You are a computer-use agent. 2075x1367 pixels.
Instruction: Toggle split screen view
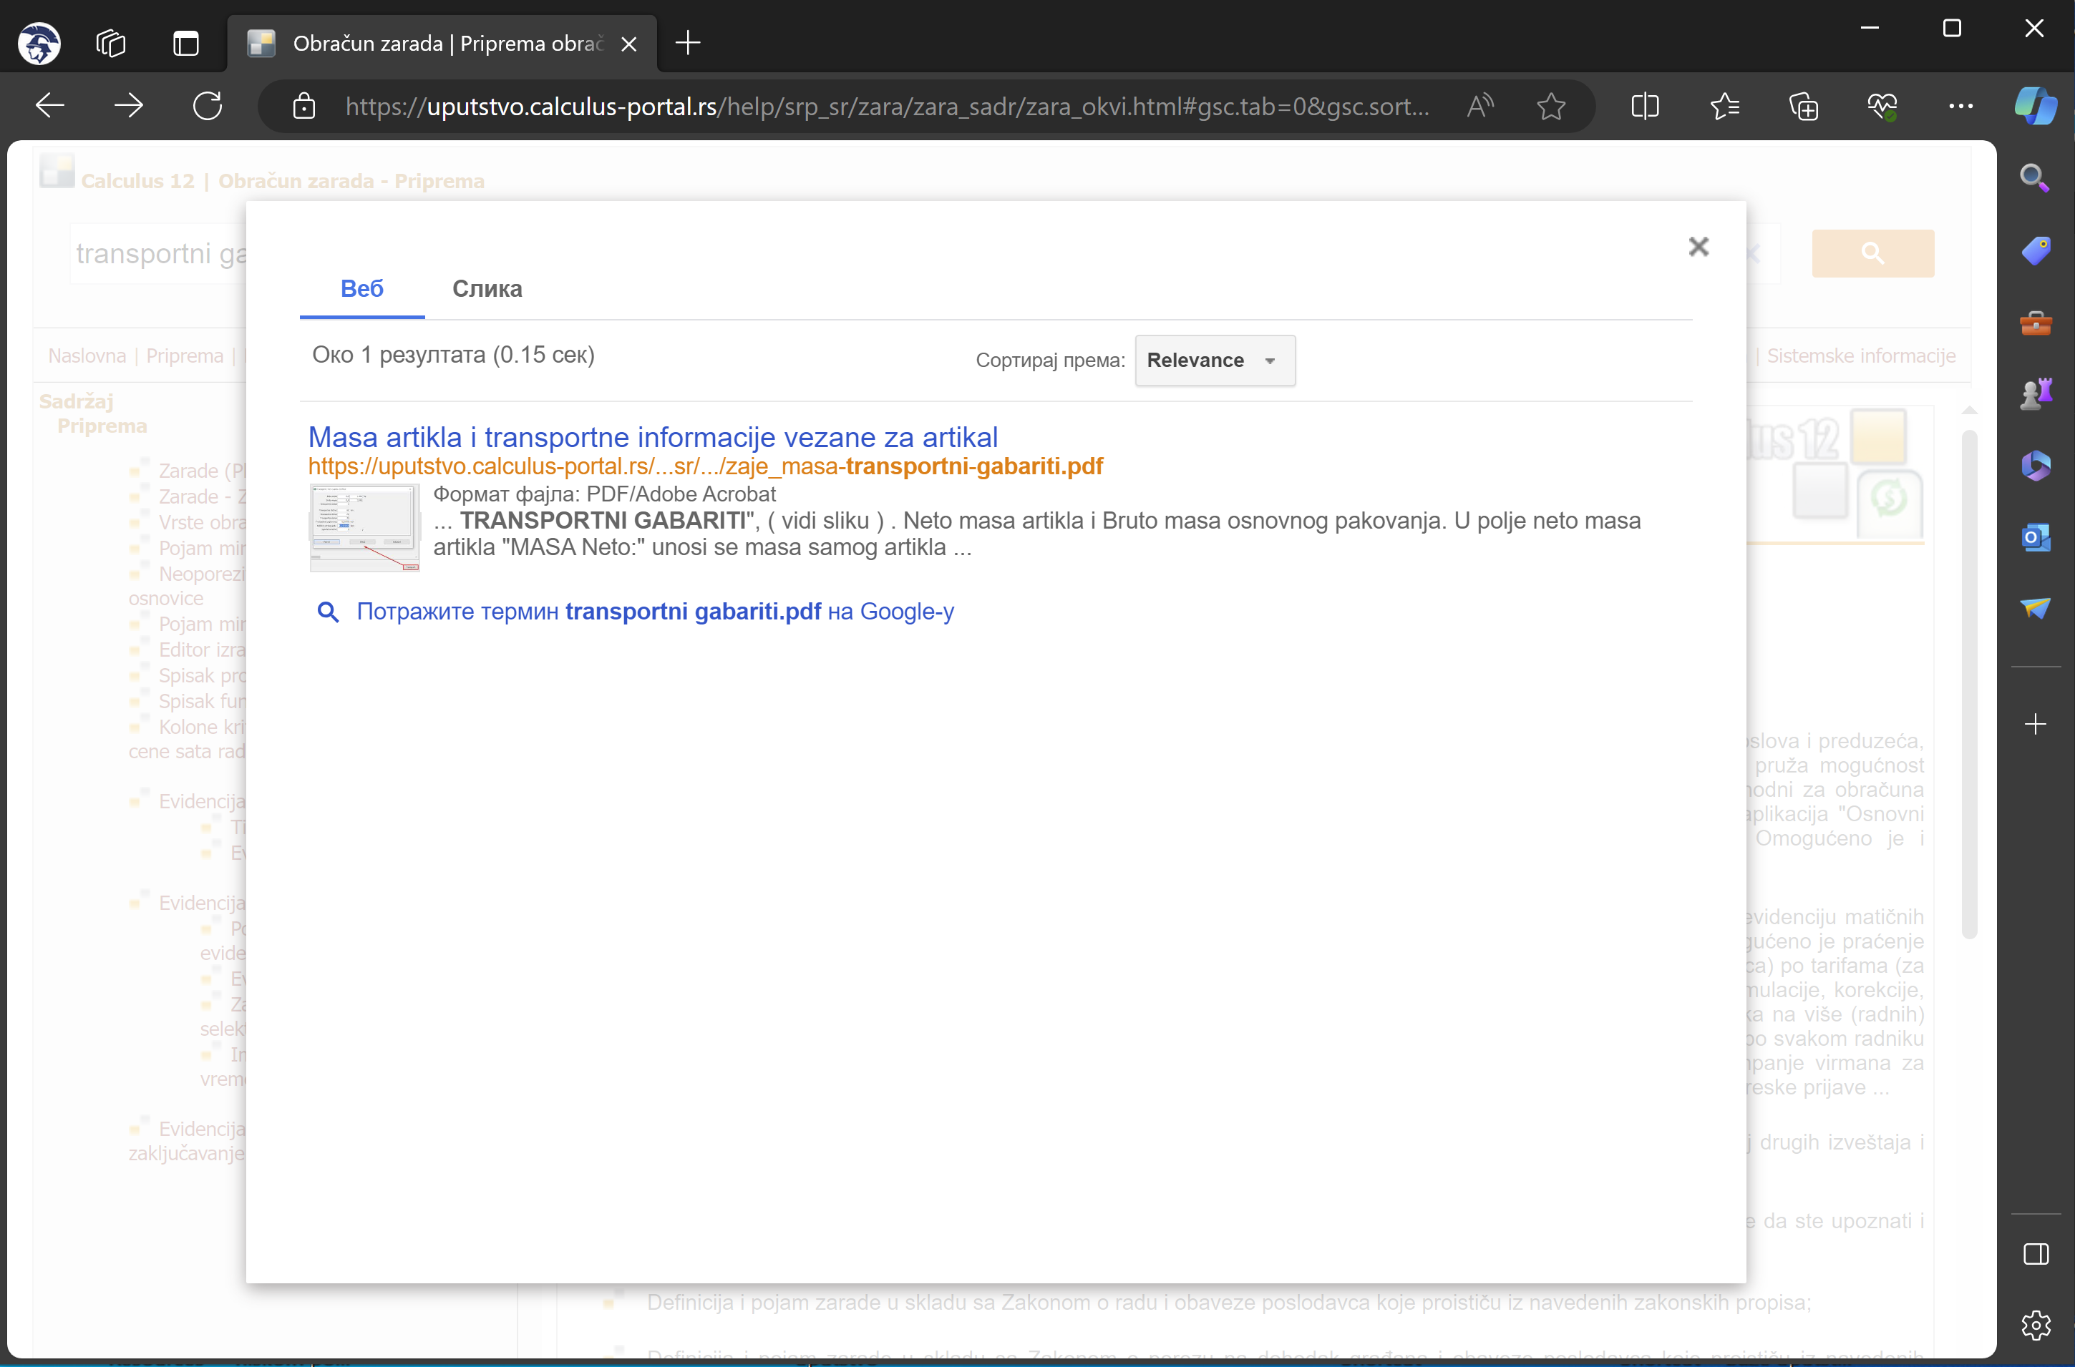(x=1644, y=107)
